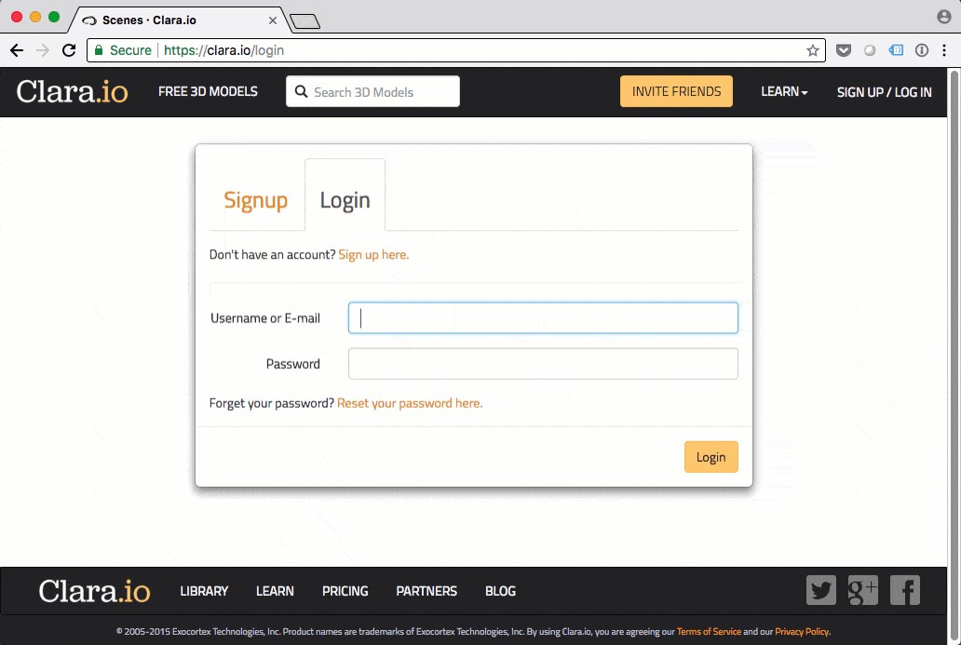961x645 pixels.
Task: Open the Reset your password link
Action: click(x=410, y=403)
